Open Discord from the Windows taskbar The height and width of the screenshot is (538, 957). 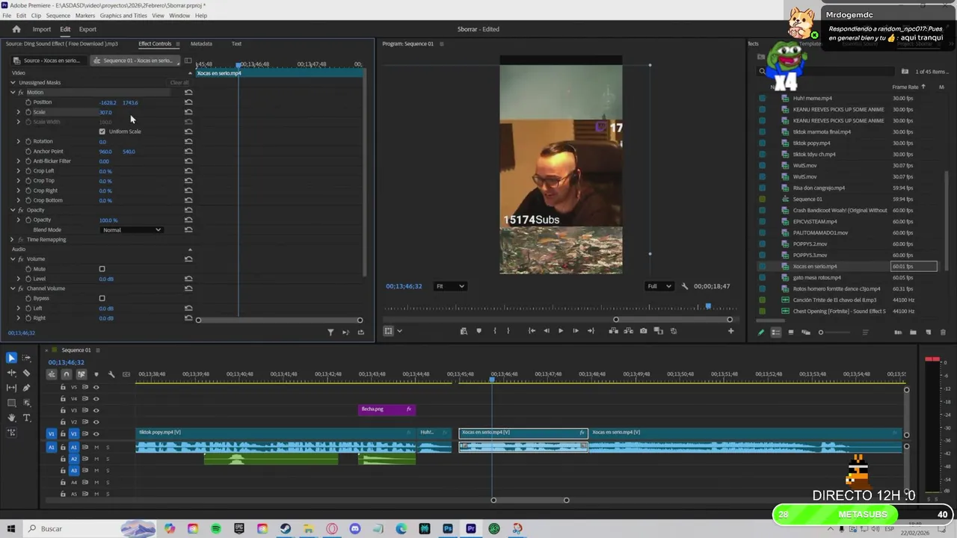coord(355,529)
